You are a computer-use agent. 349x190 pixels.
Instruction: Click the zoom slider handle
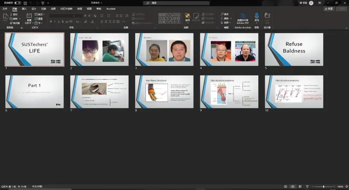click(x=324, y=187)
